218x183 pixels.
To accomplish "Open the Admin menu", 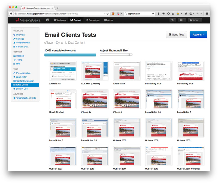I will 109,20.
